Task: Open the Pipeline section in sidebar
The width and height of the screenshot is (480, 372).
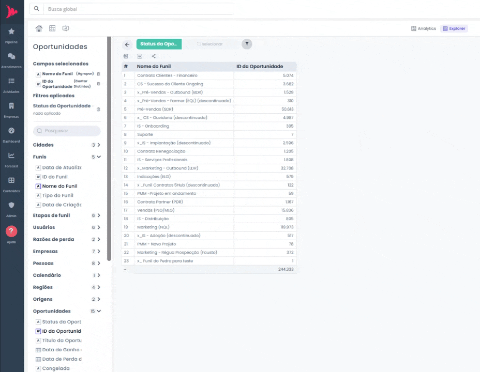Action: pos(11,35)
